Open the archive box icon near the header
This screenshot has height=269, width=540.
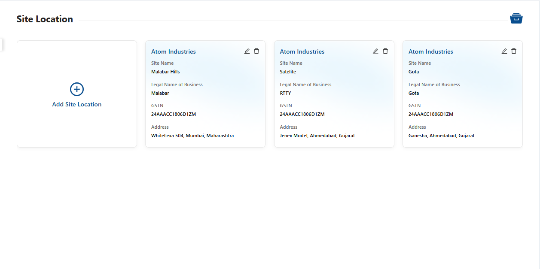coord(516,18)
